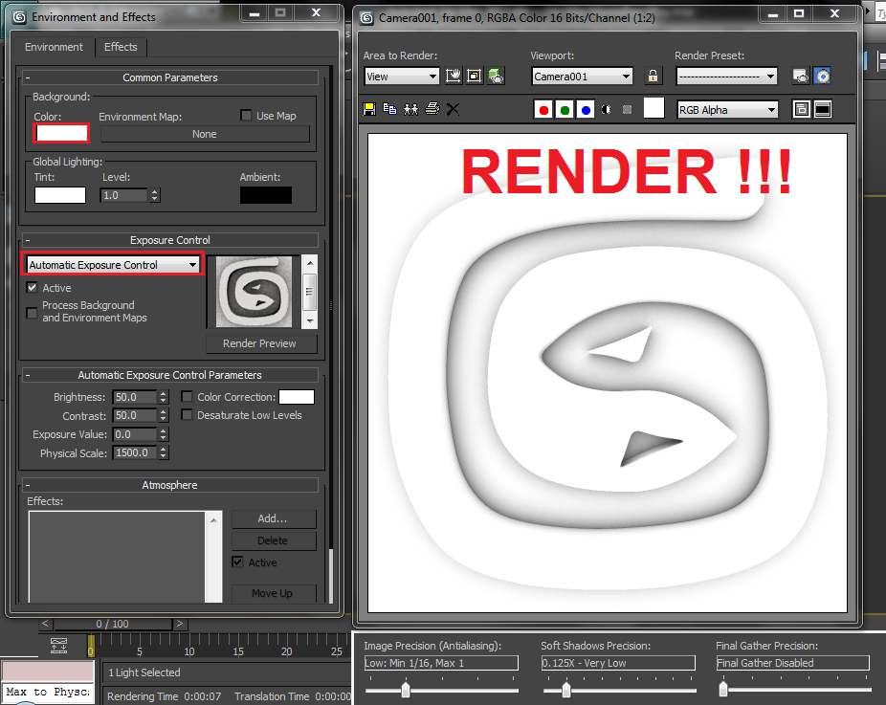The width and height of the screenshot is (886, 705).
Task: Click the Copy Image icon
Action: [x=389, y=109]
